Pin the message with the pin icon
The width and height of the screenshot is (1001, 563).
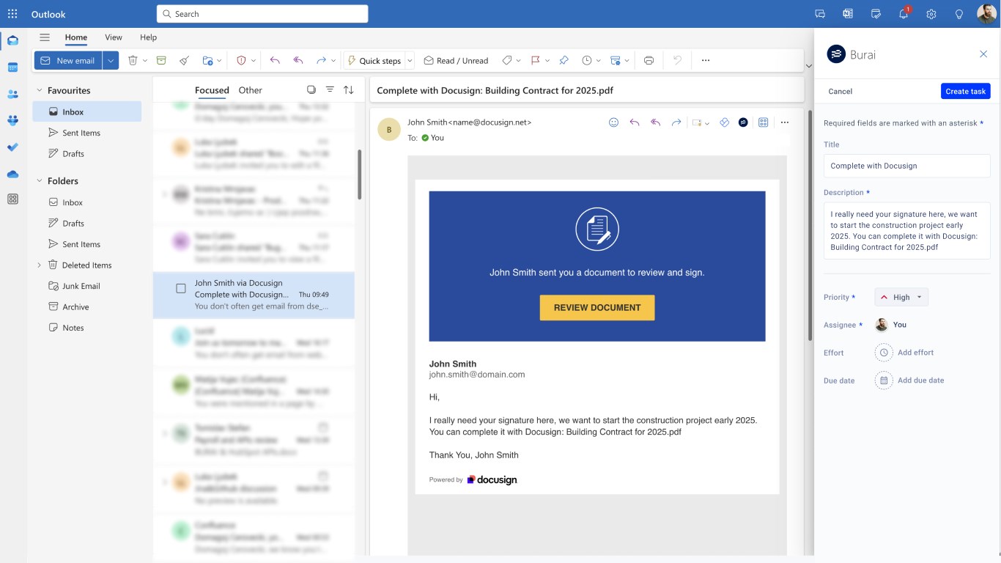pyautogui.click(x=564, y=61)
